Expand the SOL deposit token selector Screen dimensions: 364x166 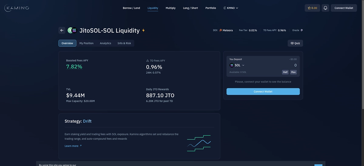point(237,65)
